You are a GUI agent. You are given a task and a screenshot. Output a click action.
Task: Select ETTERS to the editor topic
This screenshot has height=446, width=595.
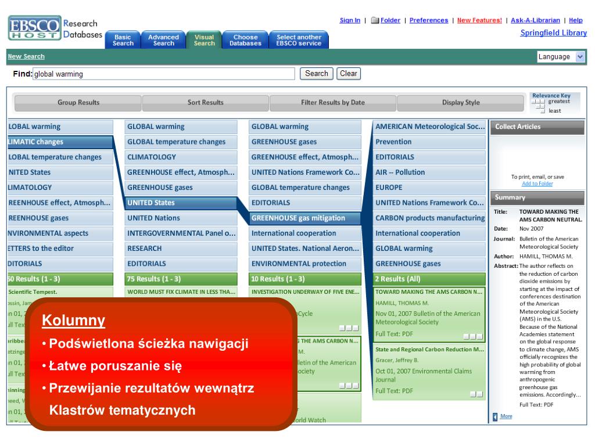(60, 249)
